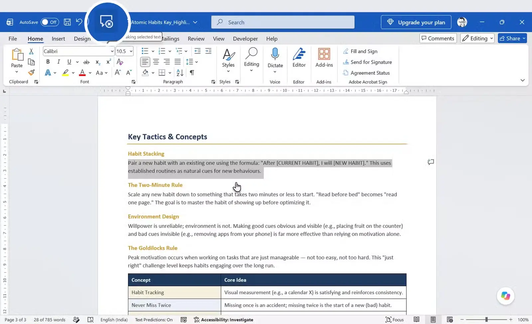The image size is (532, 324).
Task: Click Increase Indent icon
Action: [208, 51]
